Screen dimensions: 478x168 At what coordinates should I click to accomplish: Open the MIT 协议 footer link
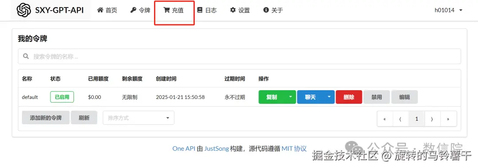(x=294, y=149)
